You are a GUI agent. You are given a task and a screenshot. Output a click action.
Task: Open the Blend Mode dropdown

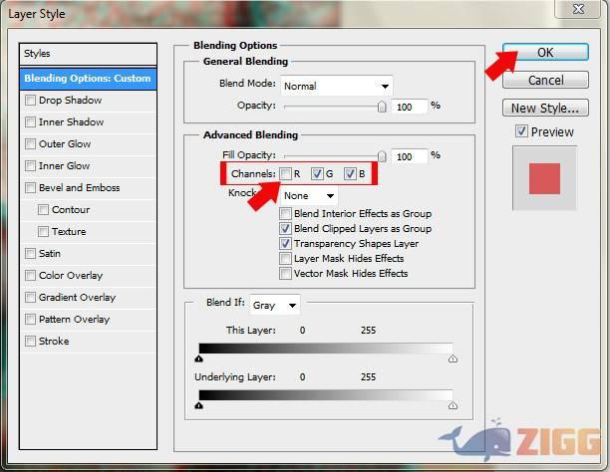[336, 86]
